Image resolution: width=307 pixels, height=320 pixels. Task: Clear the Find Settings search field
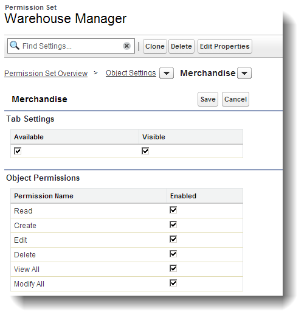[126, 46]
